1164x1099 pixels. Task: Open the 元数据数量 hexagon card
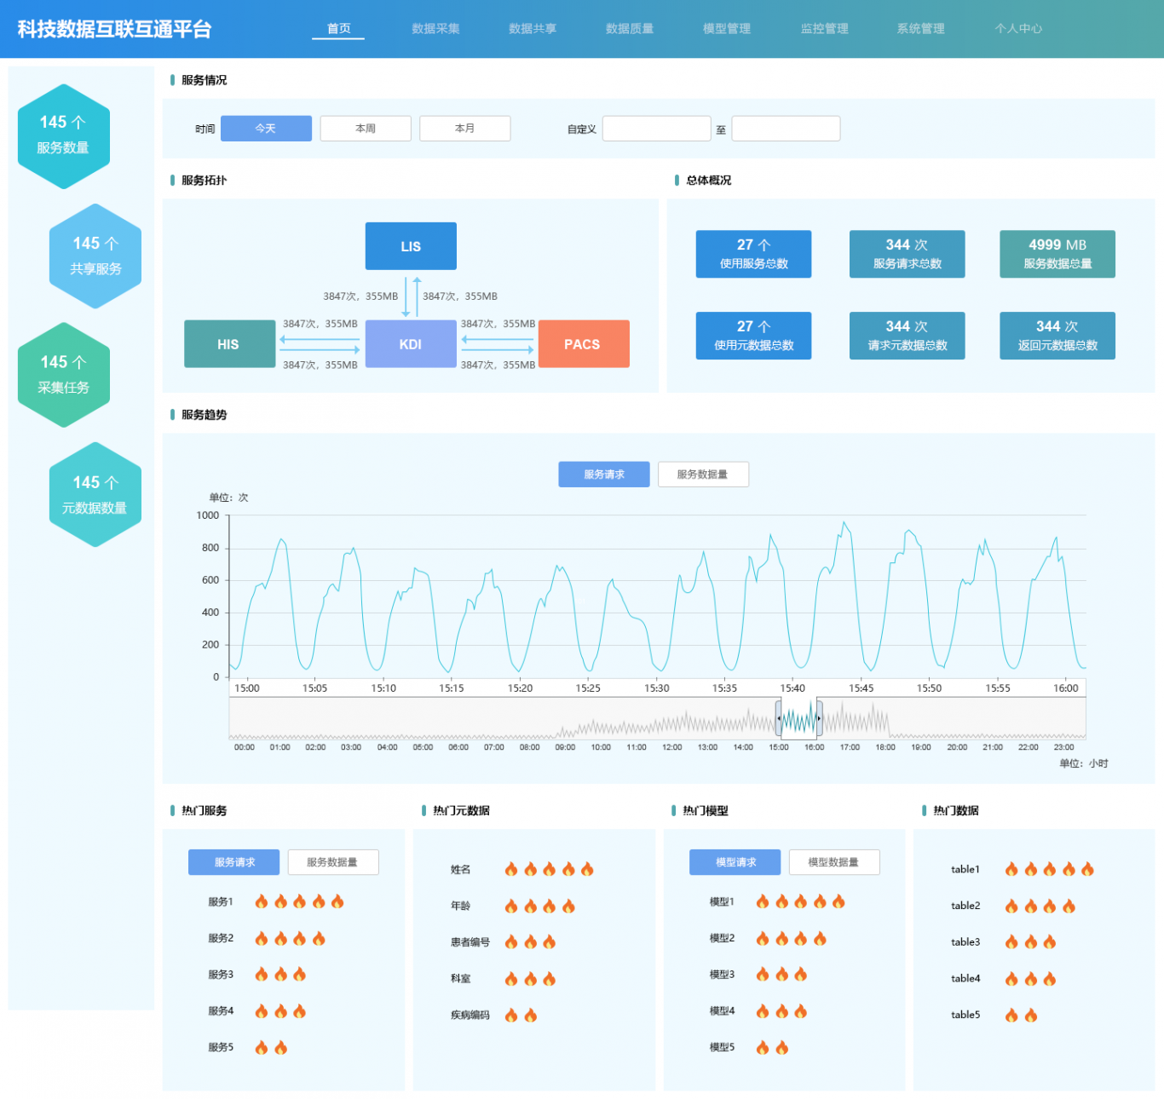[x=95, y=494]
